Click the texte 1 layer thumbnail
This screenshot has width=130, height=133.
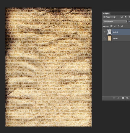coord(110,32)
